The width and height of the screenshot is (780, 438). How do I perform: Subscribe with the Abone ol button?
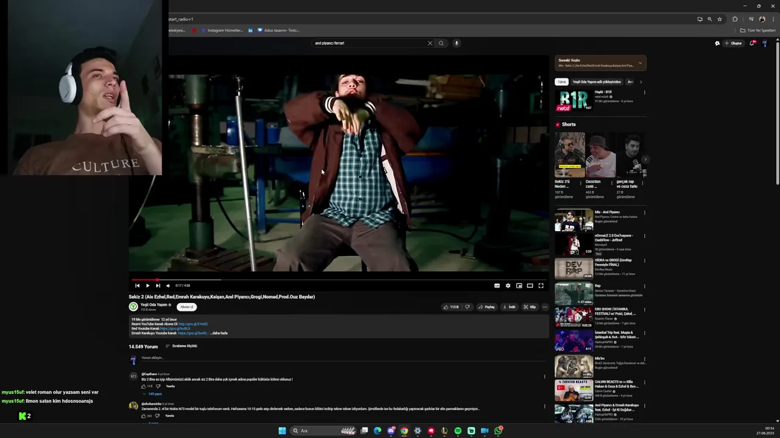pyautogui.click(x=187, y=307)
